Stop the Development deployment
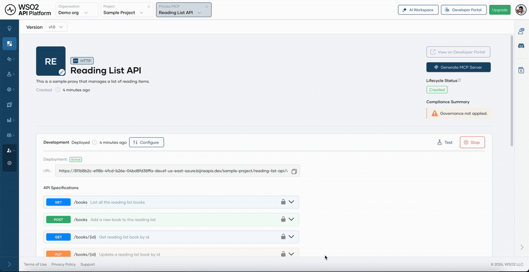The width and height of the screenshot is (529, 272). (x=472, y=142)
